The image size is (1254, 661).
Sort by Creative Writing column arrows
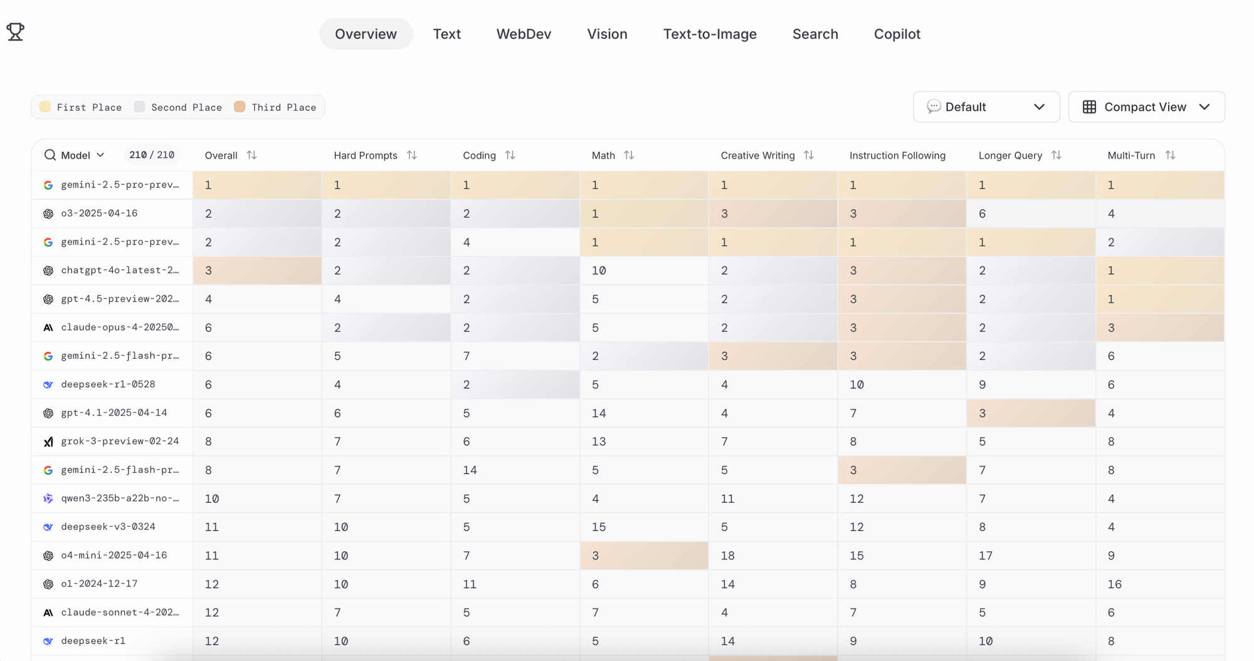click(809, 155)
